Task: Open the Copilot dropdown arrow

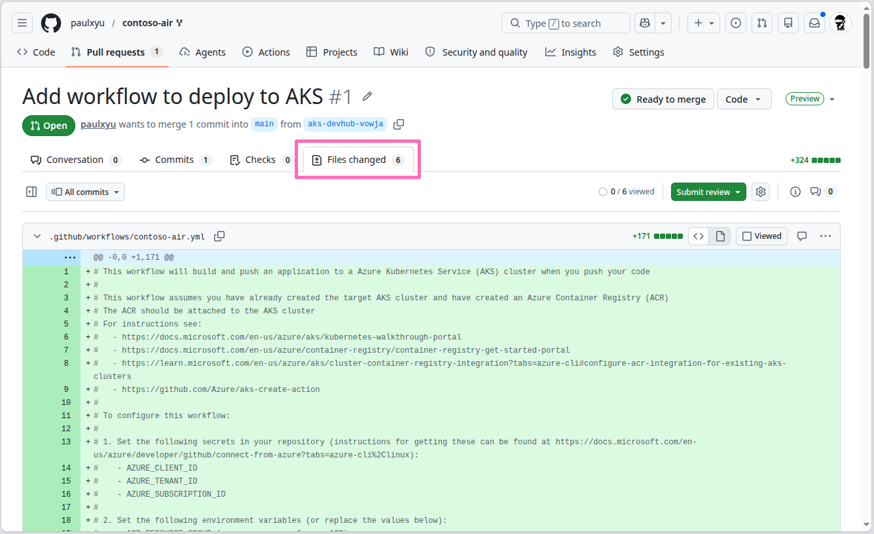Action: click(663, 23)
